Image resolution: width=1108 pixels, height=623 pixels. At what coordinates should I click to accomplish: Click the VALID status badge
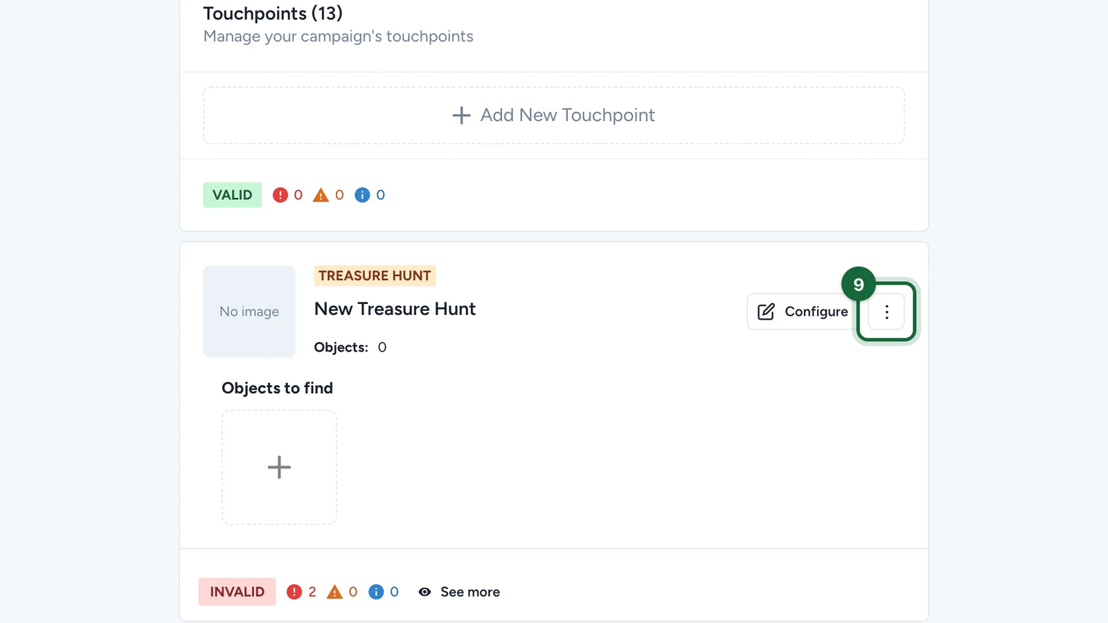233,195
